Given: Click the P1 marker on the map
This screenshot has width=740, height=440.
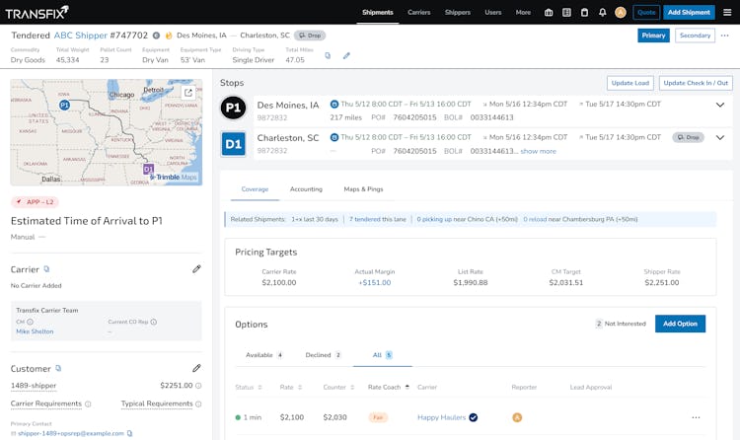Looking at the screenshot, I should click(65, 105).
